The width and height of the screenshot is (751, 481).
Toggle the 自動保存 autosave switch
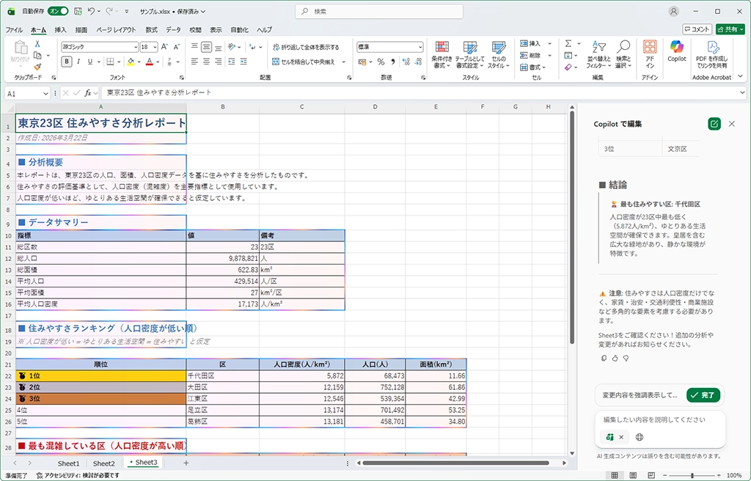[58, 11]
